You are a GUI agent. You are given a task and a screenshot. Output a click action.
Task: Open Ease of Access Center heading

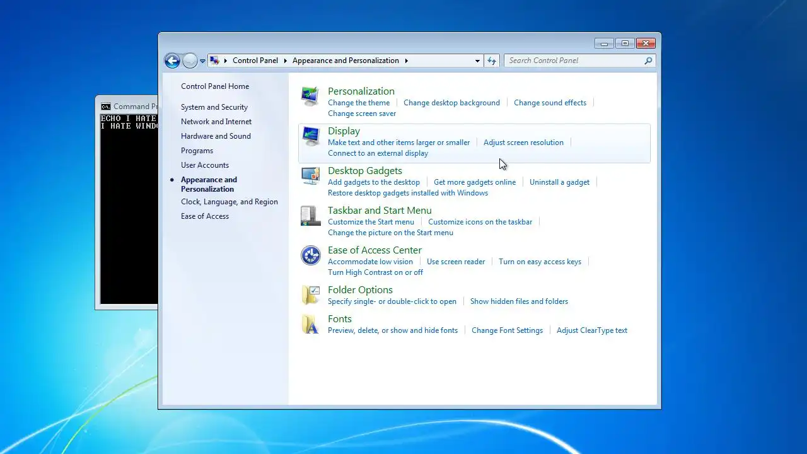click(x=374, y=250)
